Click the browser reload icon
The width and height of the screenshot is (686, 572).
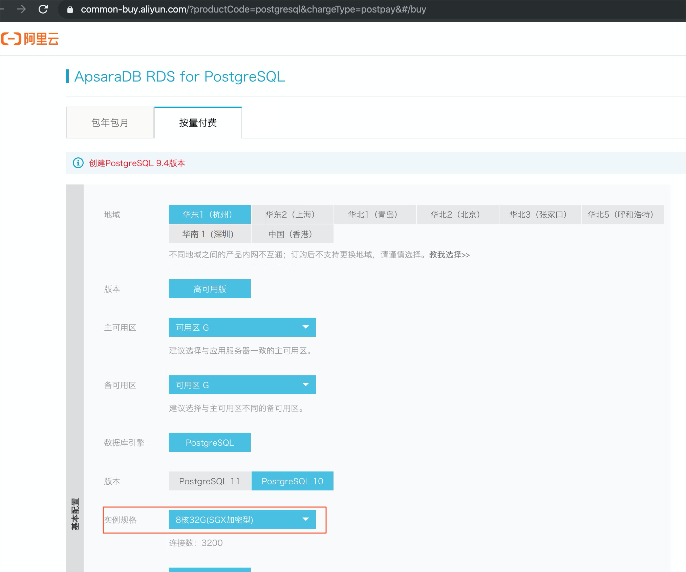click(43, 9)
